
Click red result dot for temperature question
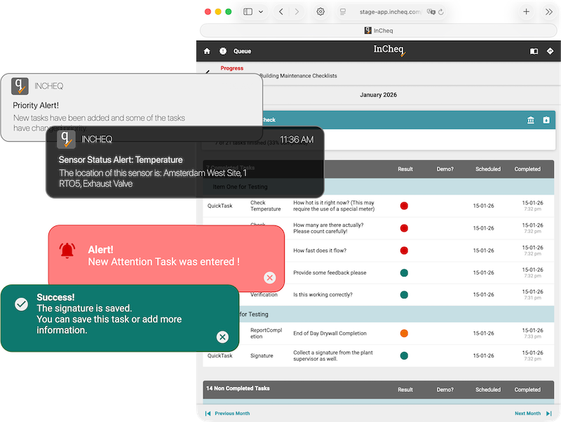(x=404, y=206)
